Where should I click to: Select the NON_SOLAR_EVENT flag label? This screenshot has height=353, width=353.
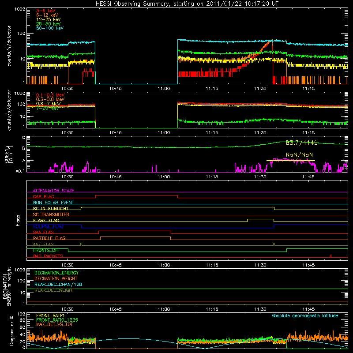coord(53,203)
